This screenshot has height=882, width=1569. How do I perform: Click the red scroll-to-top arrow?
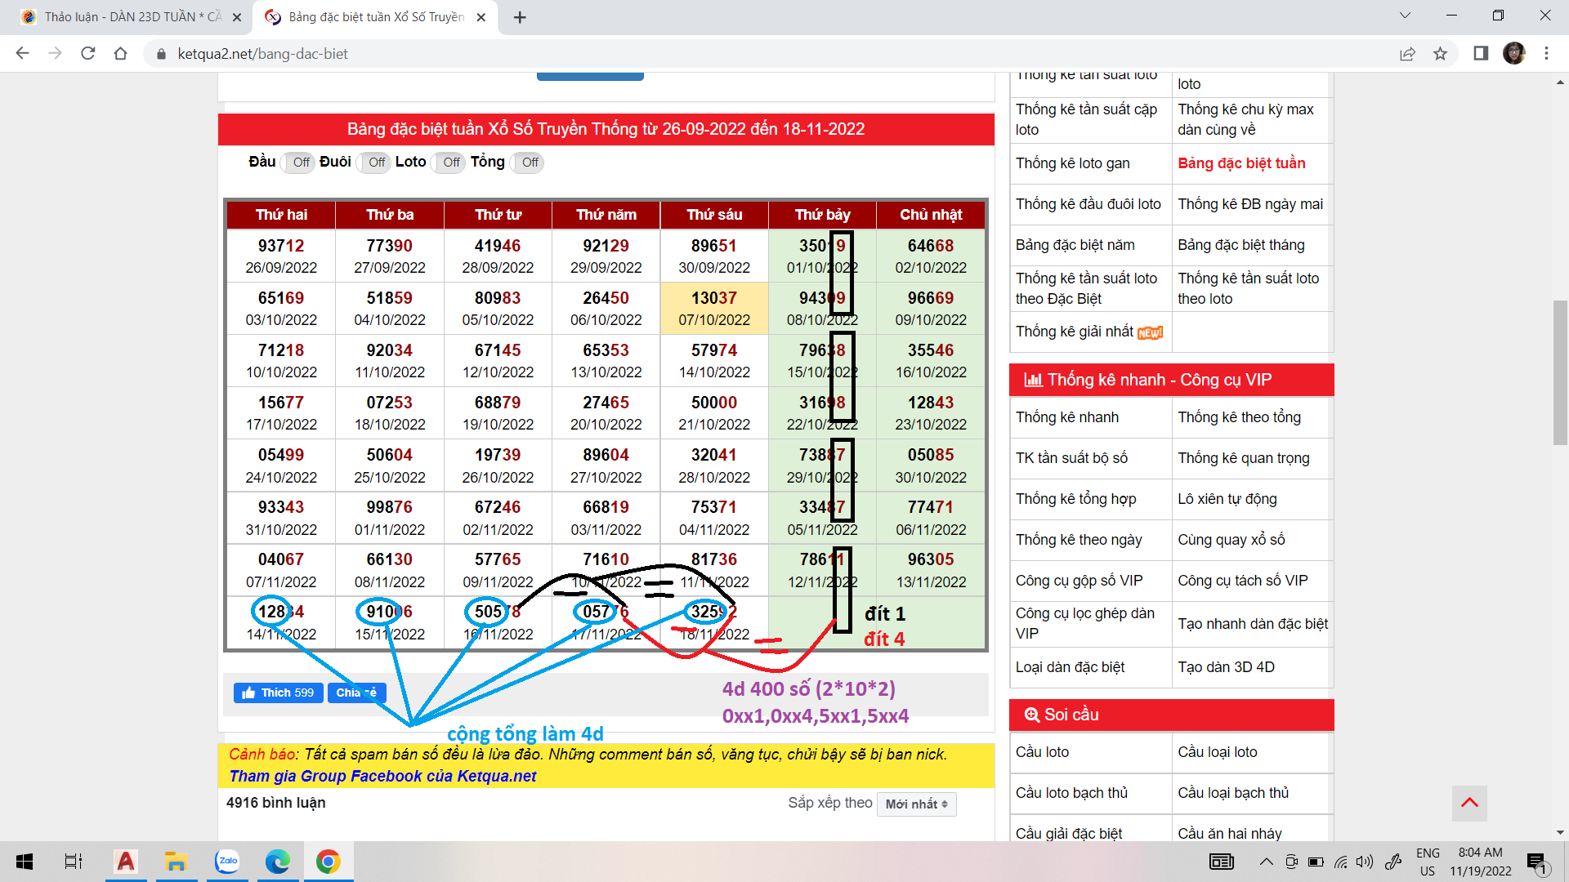tap(1469, 803)
